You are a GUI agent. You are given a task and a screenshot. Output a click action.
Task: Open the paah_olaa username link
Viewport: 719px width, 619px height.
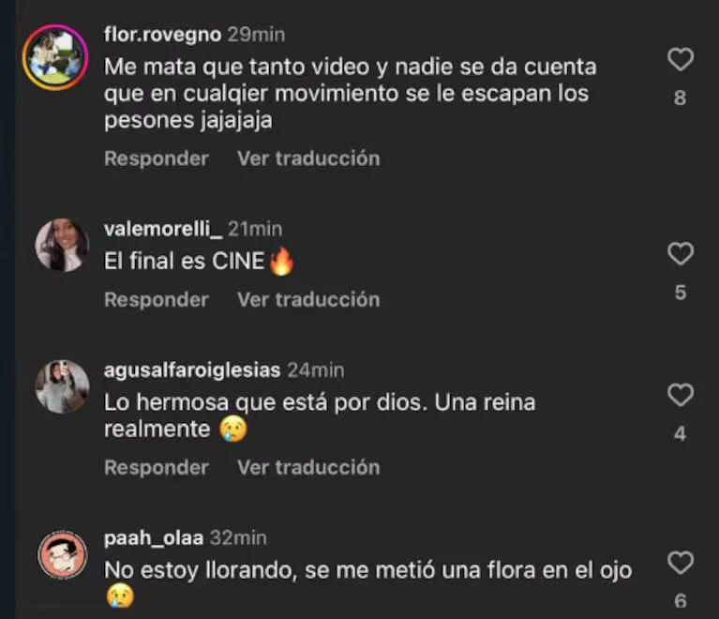154,538
